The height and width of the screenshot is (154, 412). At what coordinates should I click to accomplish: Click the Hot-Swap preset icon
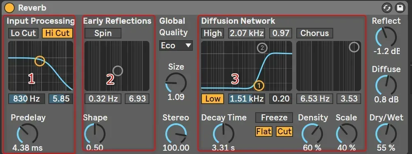(x=387, y=8)
